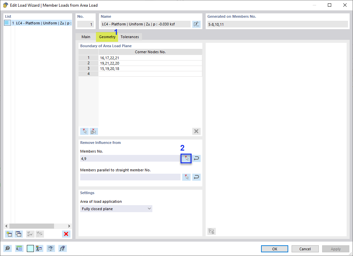Open the Main tab
Viewport: 353px width, 256px height.
click(86, 37)
